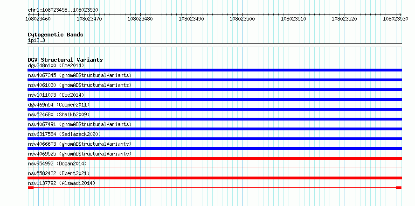The height and width of the screenshot is (206, 415).
Task: Click nsv4069525 gnomAD variant label
Action: pyautogui.click(x=80, y=154)
